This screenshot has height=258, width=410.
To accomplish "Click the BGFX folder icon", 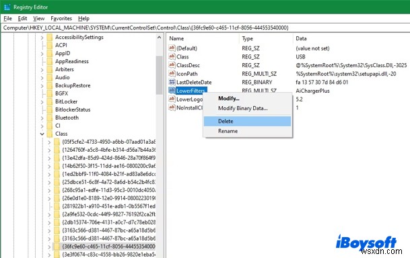I will coord(50,93).
